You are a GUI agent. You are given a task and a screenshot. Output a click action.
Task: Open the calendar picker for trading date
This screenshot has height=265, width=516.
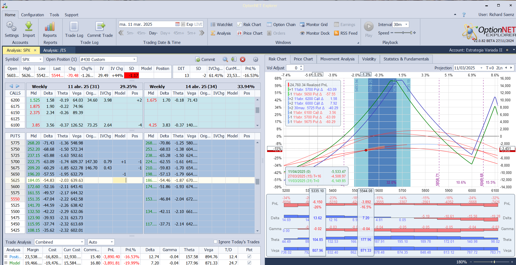[177, 24]
